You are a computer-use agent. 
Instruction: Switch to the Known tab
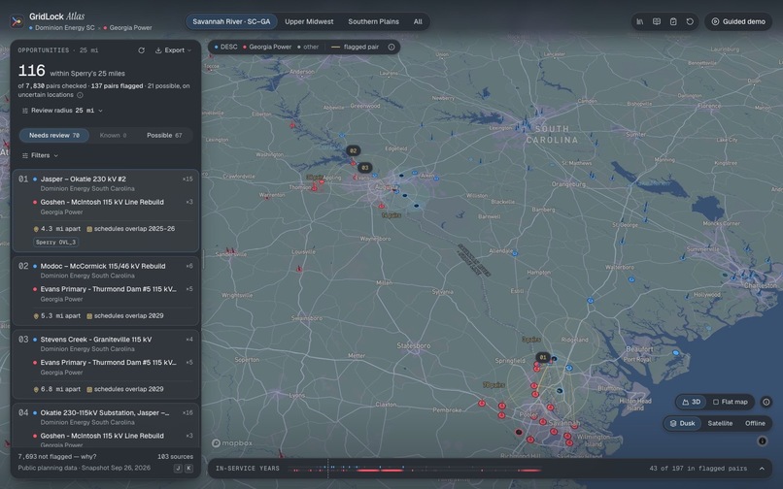(113, 135)
